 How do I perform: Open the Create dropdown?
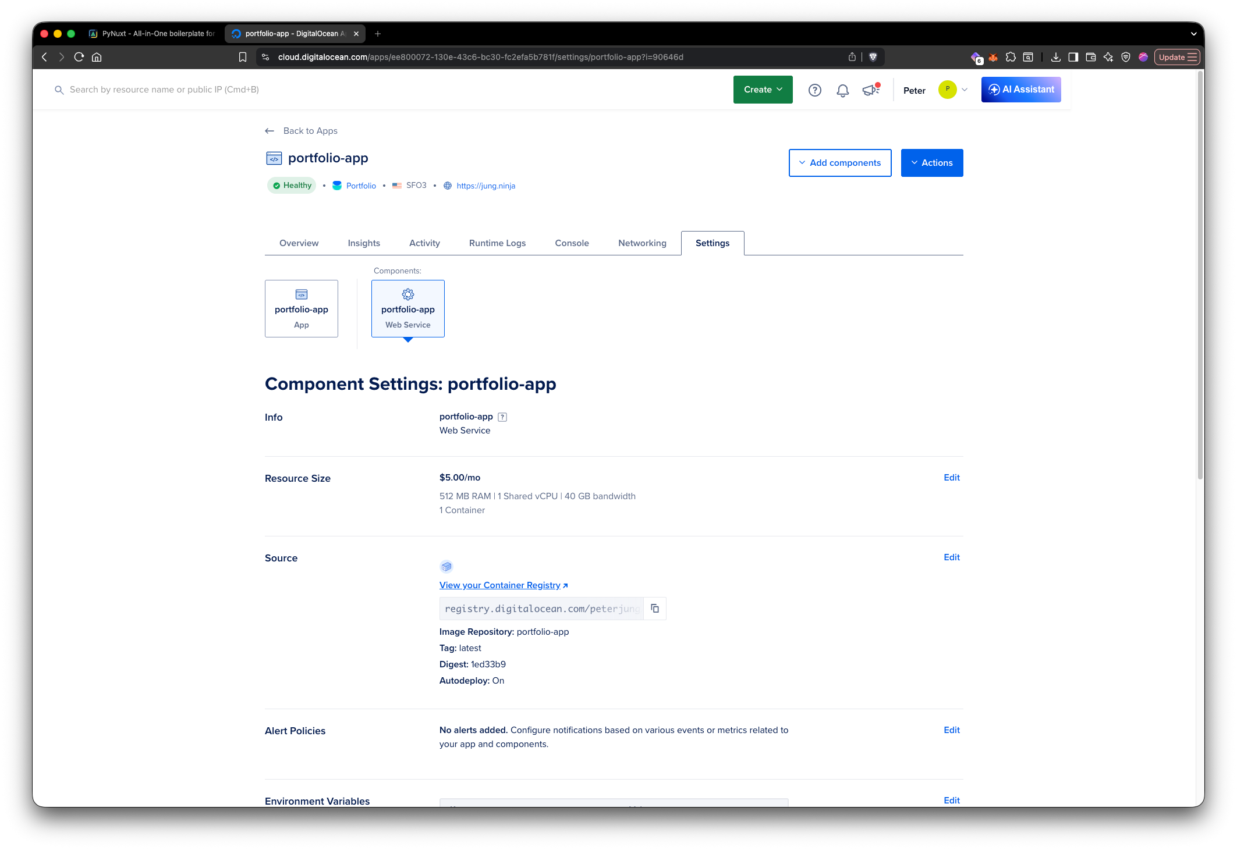763,90
